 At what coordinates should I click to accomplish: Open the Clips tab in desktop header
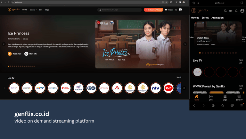47,10
